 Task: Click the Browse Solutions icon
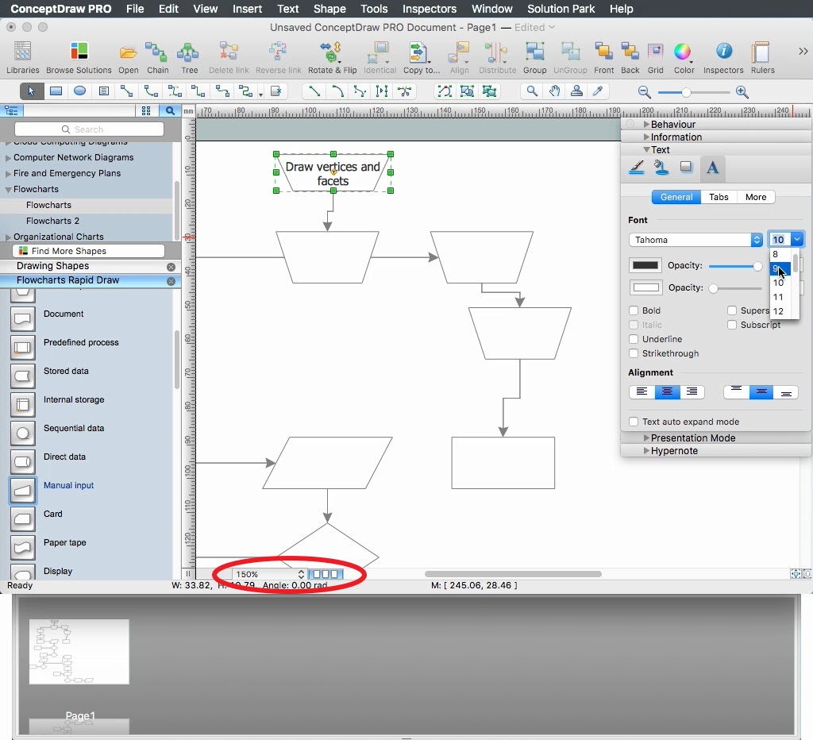[x=79, y=53]
